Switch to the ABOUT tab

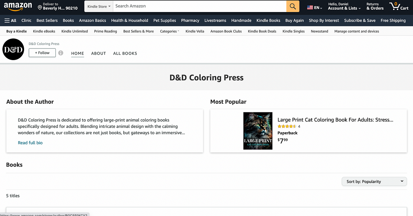point(98,53)
